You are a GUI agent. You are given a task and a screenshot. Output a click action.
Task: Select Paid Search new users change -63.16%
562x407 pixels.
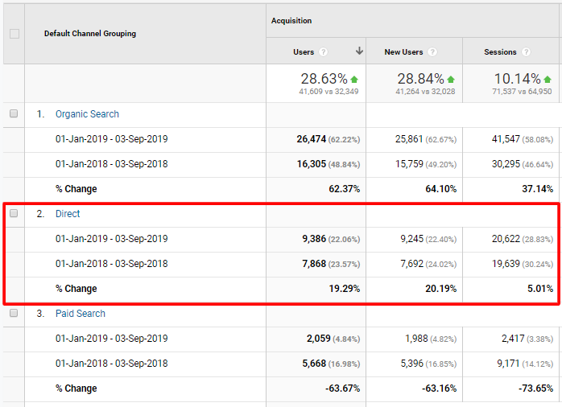tap(439, 388)
